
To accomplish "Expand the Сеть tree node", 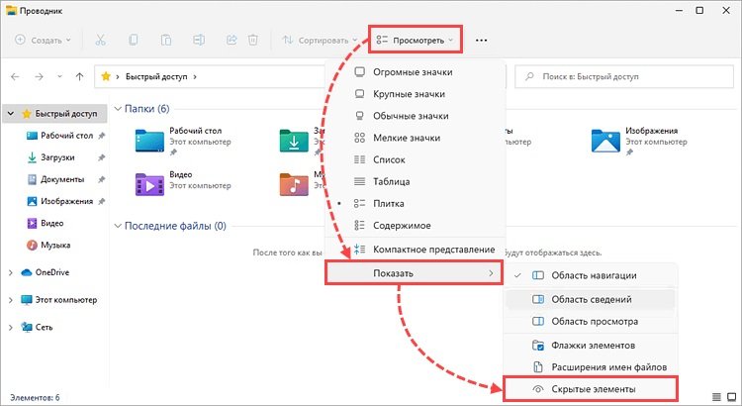I will [x=11, y=328].
